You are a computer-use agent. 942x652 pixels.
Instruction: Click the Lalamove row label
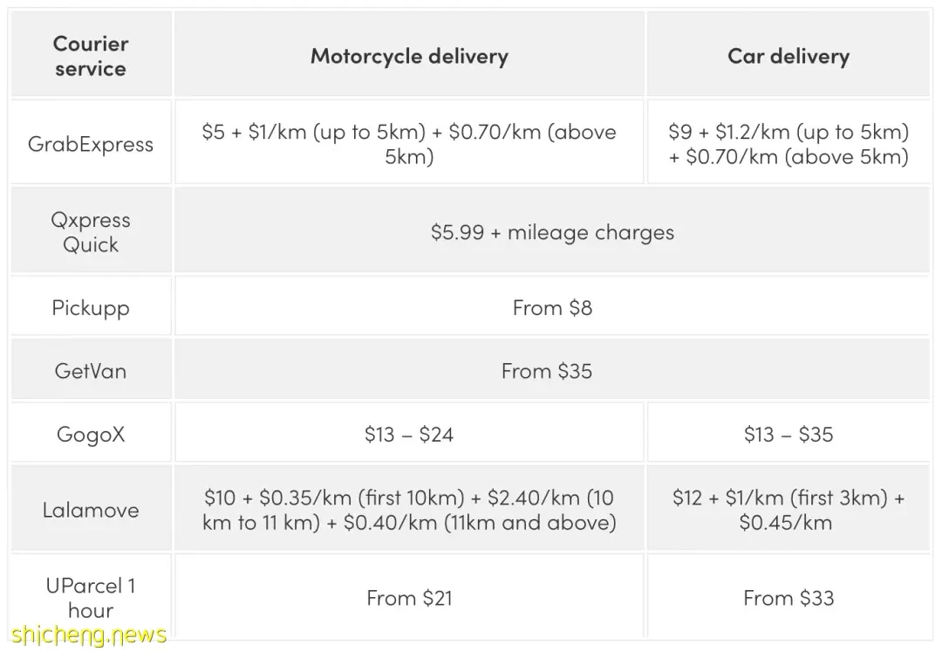[91, 509]
